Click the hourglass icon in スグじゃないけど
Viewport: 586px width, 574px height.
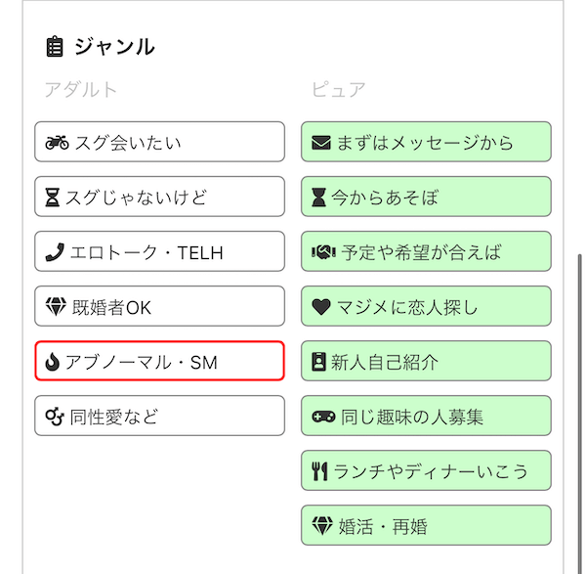pyautogui.click(x=53, y=198)
